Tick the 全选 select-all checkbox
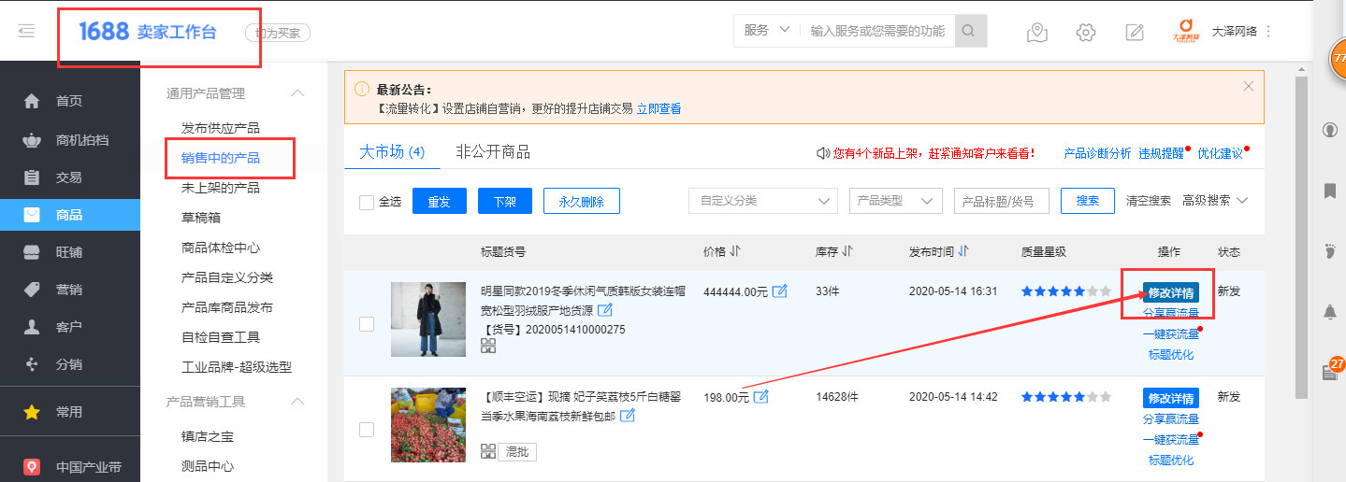 click(367, 202)
